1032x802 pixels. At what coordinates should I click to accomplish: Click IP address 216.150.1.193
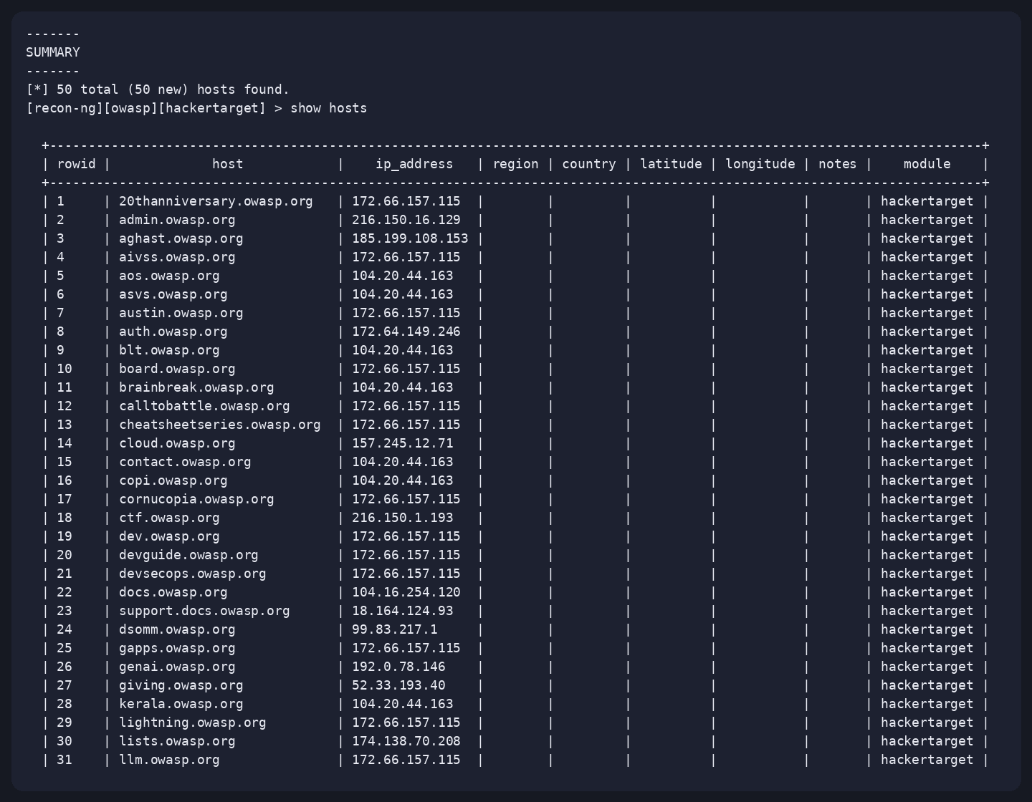click(x=403, y=518)
